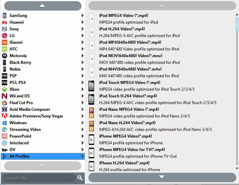Expand the Huawei submenu arrow
The width and height of the screenshot is (239, 185).
pos(82,22)
